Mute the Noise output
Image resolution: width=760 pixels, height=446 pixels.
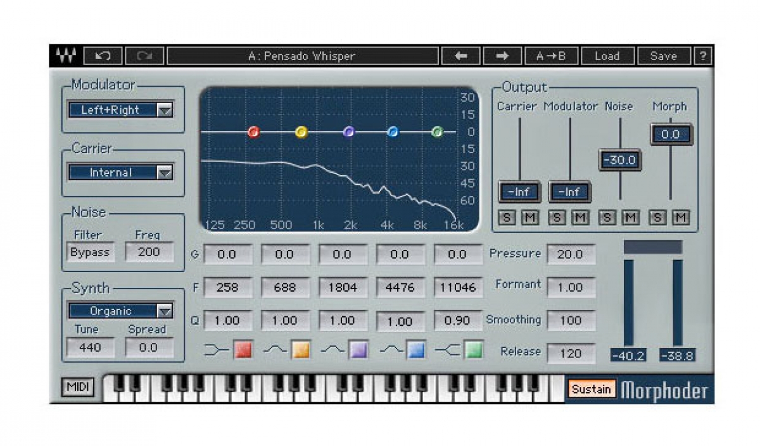tap(630, 218)
